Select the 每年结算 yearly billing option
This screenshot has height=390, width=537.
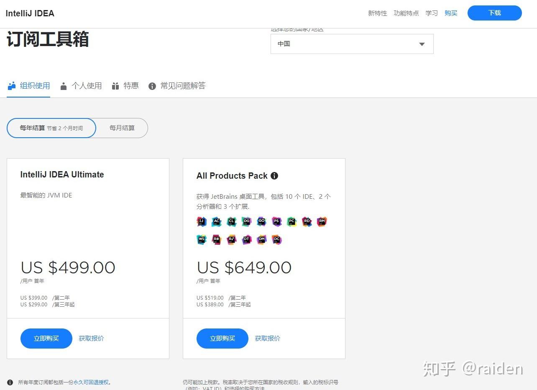(x=51, y=128)
